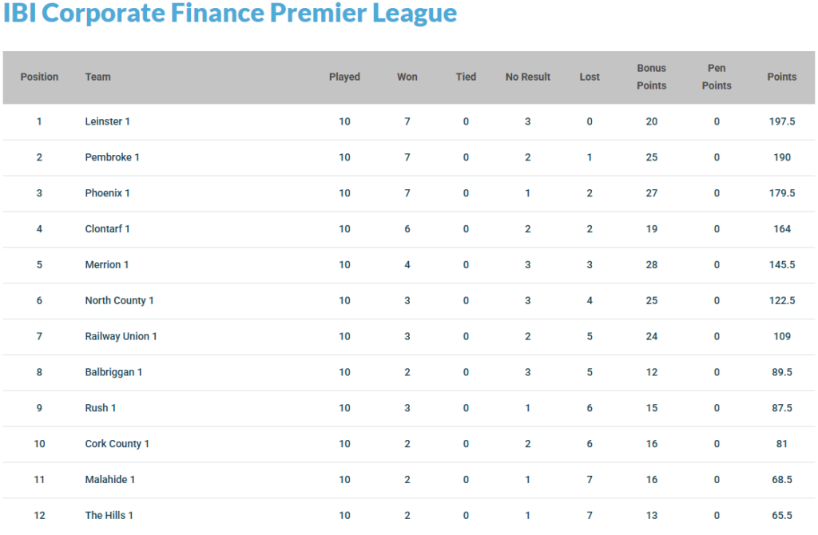Image resolution: width=818 pixels, height=535 pixels.
Task: Click Leinster 1's points total 197.5
Action: tap(781, 121)
